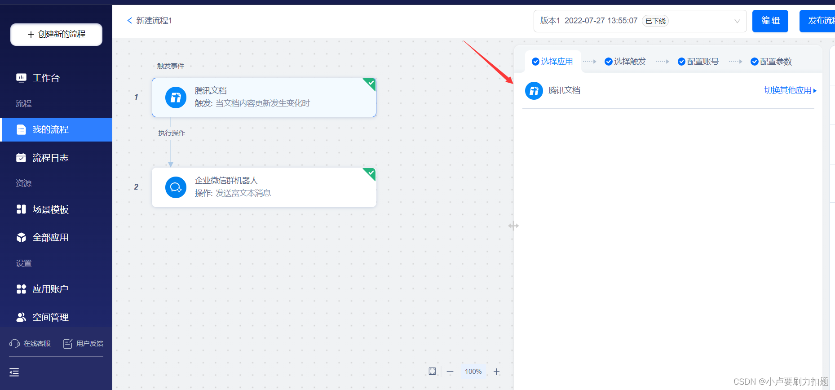Click the panel resize handle icon

(x=513, y=226)
